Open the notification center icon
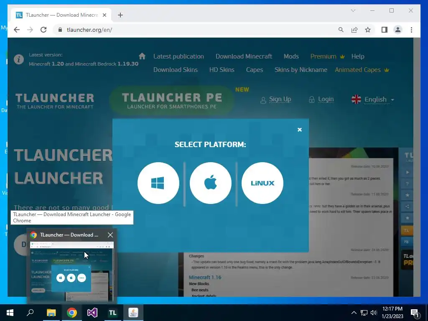The height and width of the screenshot is (321, 428). 415,313
